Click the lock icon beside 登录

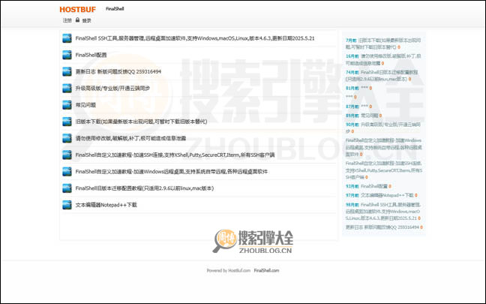click(x=77, y=20)
